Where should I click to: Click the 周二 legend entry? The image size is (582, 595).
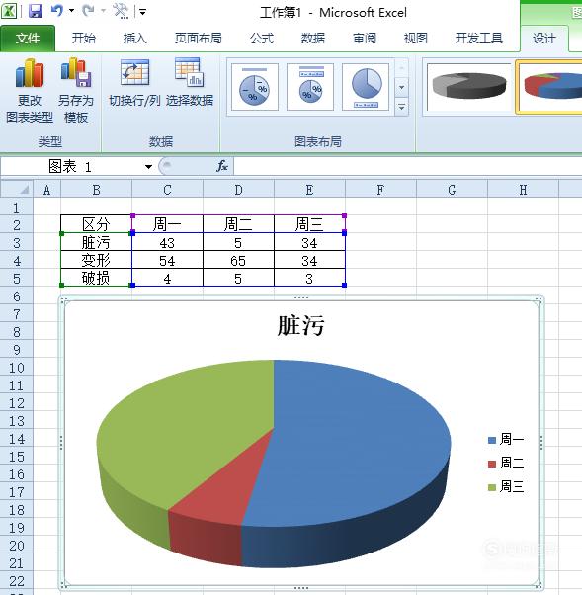coord(506,463)
